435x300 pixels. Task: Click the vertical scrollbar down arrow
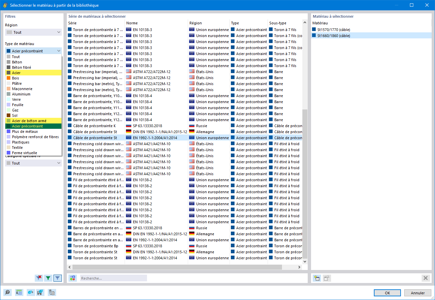(305, 262)
